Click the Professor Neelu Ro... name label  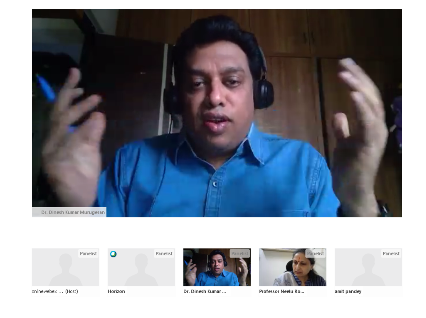281,291
